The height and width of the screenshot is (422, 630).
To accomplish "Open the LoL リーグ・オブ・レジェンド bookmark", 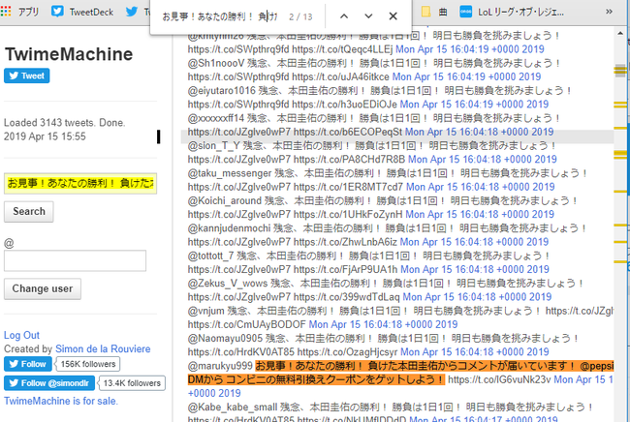I will (x=512, y=12).
